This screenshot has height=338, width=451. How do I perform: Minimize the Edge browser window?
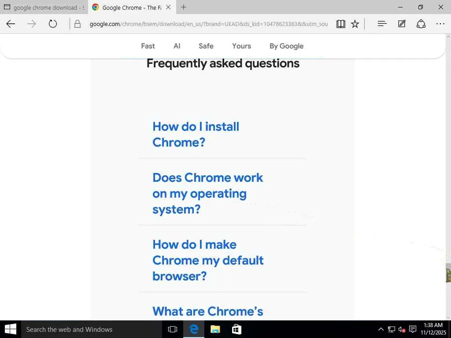click(x=400, y=7)
